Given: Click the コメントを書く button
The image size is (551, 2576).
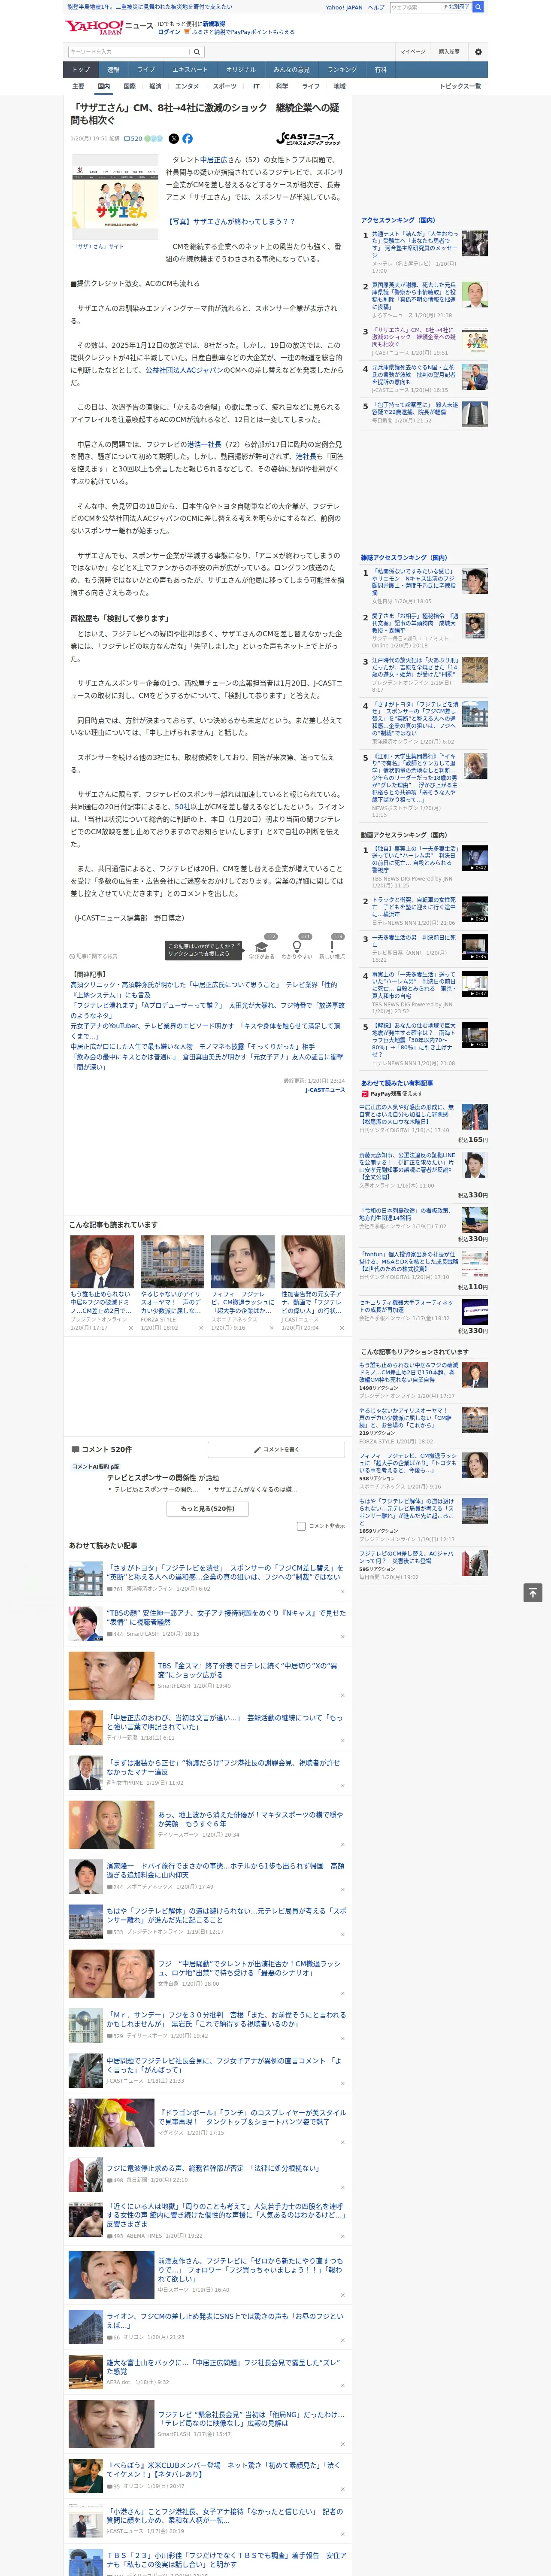Looking at the screenshot, I should pos(276,1449).
